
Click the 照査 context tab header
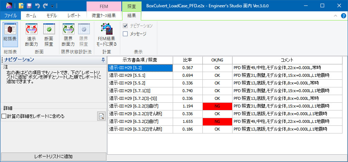[132, 6]
